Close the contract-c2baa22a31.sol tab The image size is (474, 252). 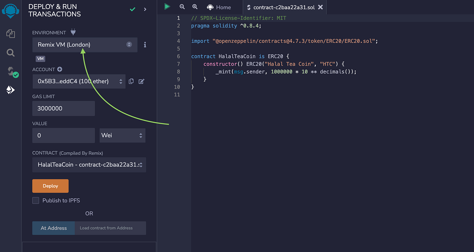click(321, 7)
